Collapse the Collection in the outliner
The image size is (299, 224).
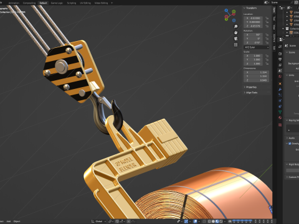tap(283, 29)
